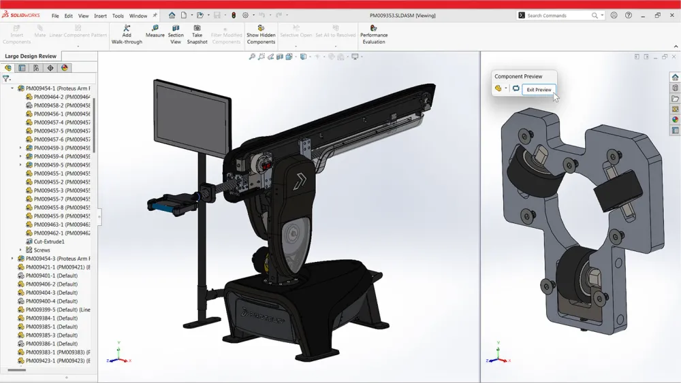This screenshot has width=681, height=383.
Task: Create a new document with the New icon
Action: [x=184, y=15]
